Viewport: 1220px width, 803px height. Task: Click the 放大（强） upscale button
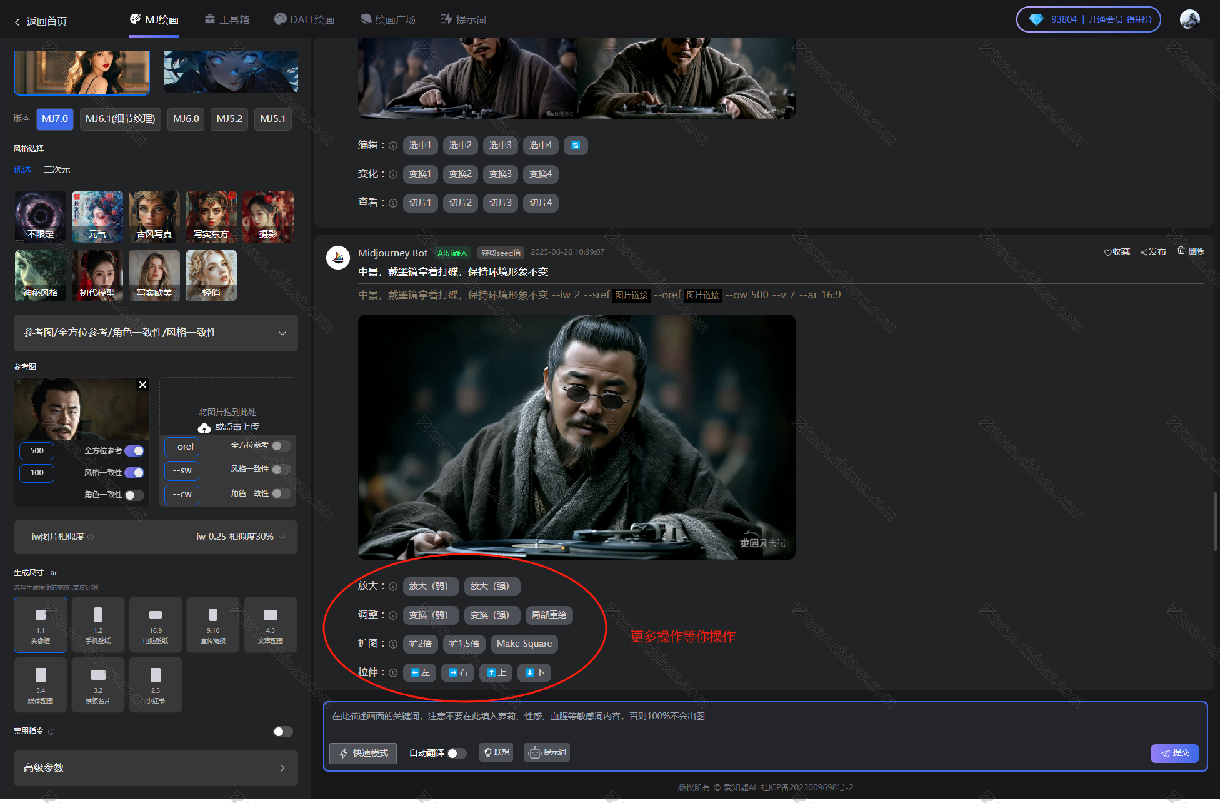click(492, 586)
